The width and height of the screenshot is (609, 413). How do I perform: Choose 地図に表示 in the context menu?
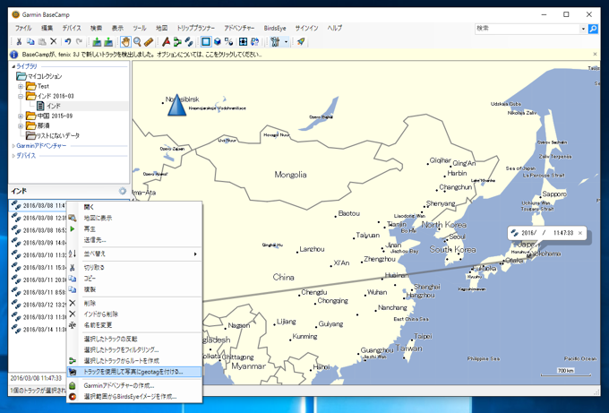pyautogui.click(x=134, y=218)
